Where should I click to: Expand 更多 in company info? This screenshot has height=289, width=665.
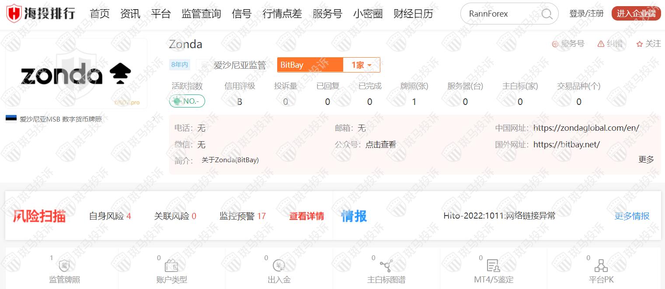(646, 160)
